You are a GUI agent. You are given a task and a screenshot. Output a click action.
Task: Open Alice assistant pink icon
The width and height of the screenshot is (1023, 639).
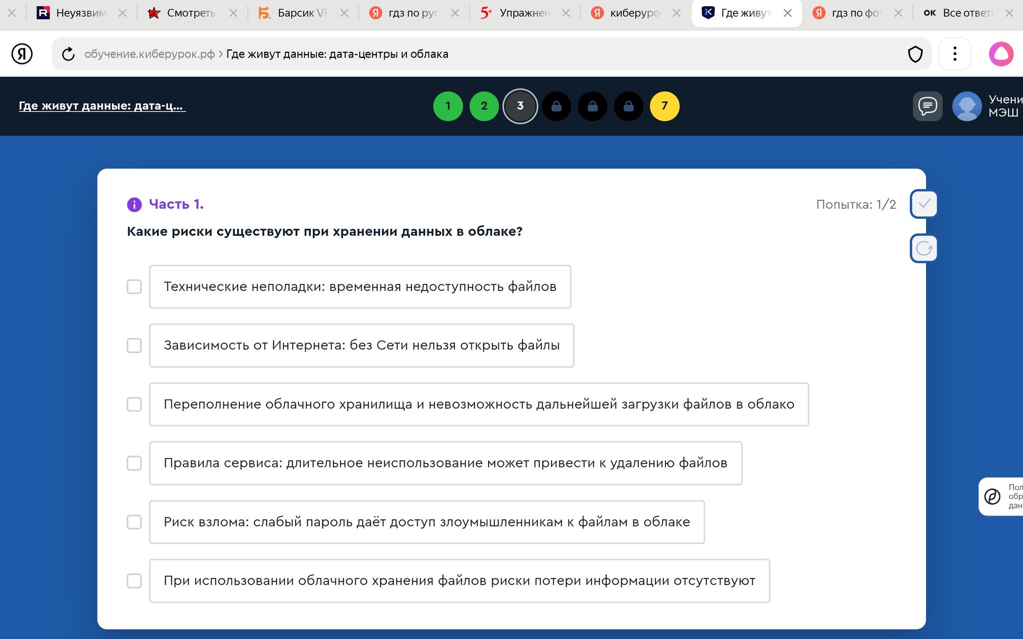point(1001,54)
